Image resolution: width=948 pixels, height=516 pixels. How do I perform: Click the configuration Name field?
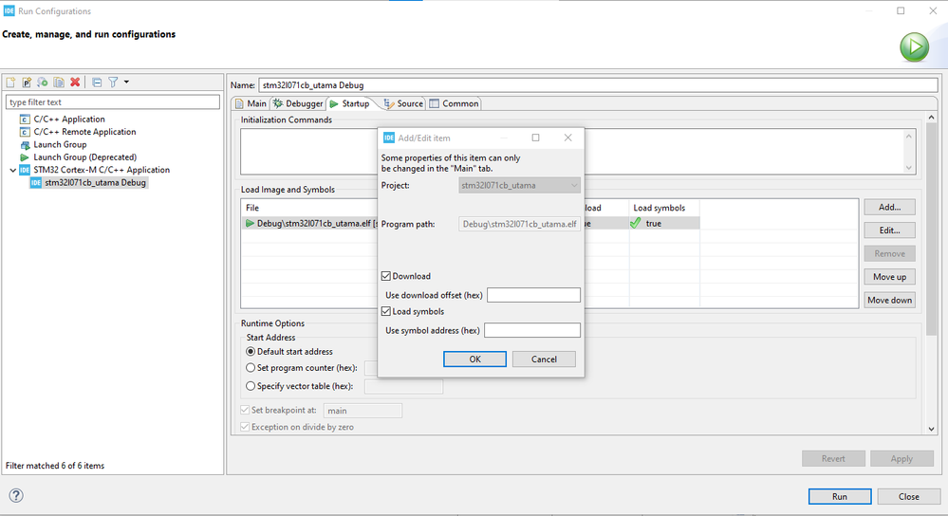pyautogui.click(x=598, y=85)
